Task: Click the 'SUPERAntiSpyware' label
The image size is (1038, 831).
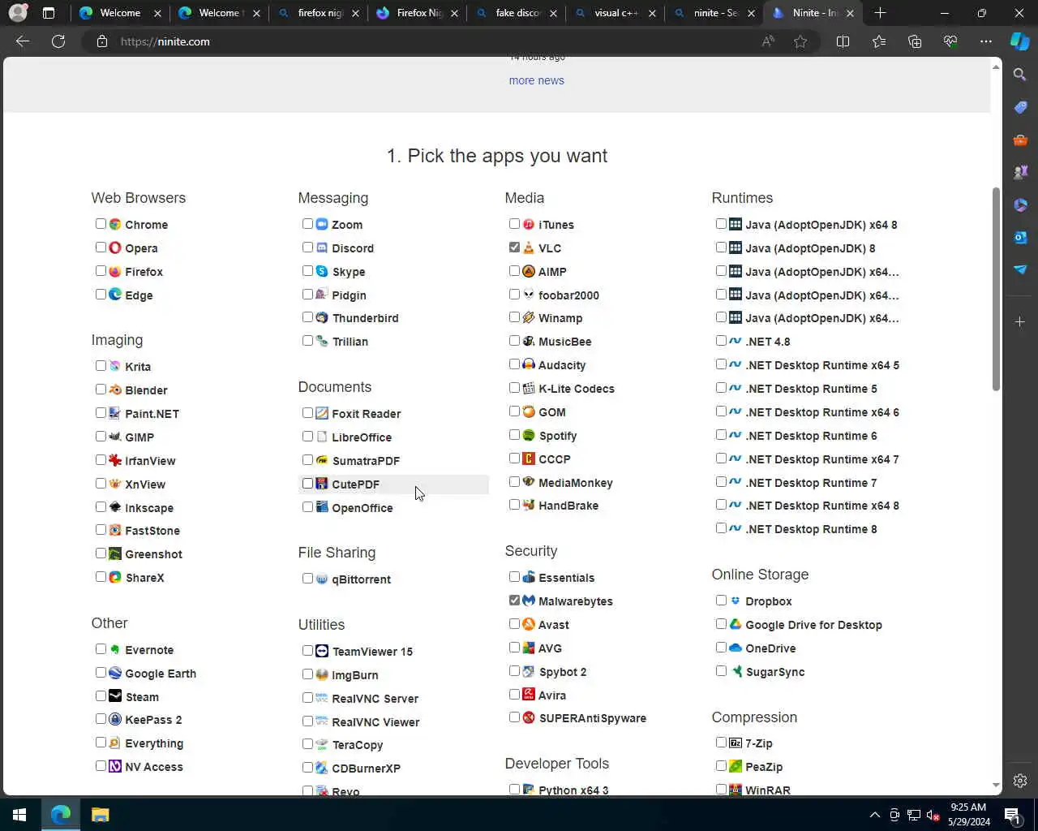Action: (593, 717)
